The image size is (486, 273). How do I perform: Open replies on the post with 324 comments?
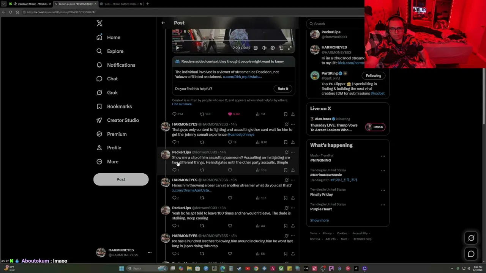(x=178, y=114)
